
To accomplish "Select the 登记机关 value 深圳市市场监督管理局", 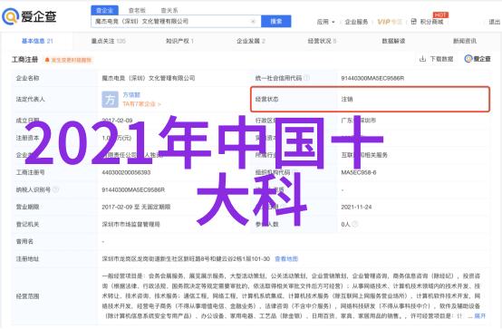I will [131, 224].
